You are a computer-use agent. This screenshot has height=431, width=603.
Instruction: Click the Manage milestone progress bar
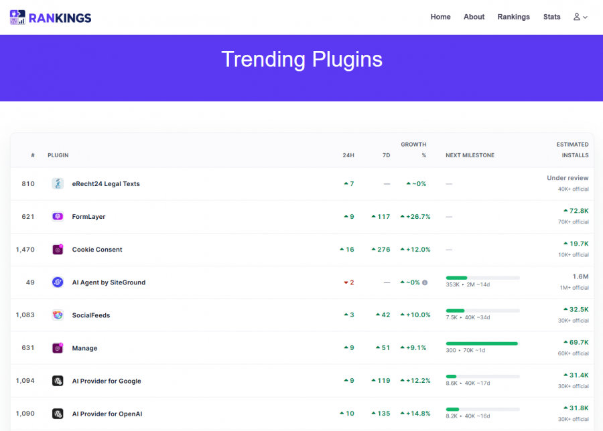point(482,343)
